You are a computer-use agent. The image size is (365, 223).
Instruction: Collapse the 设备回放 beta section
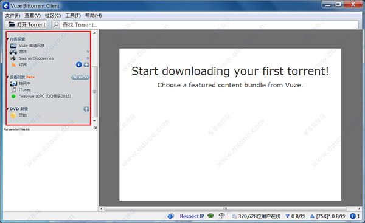(7, 77)
